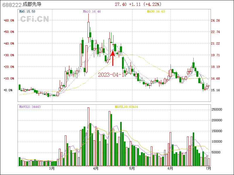Click the tallest red volume bar
This screenshot has width=234, height=175.
click(x=88, y=136)
